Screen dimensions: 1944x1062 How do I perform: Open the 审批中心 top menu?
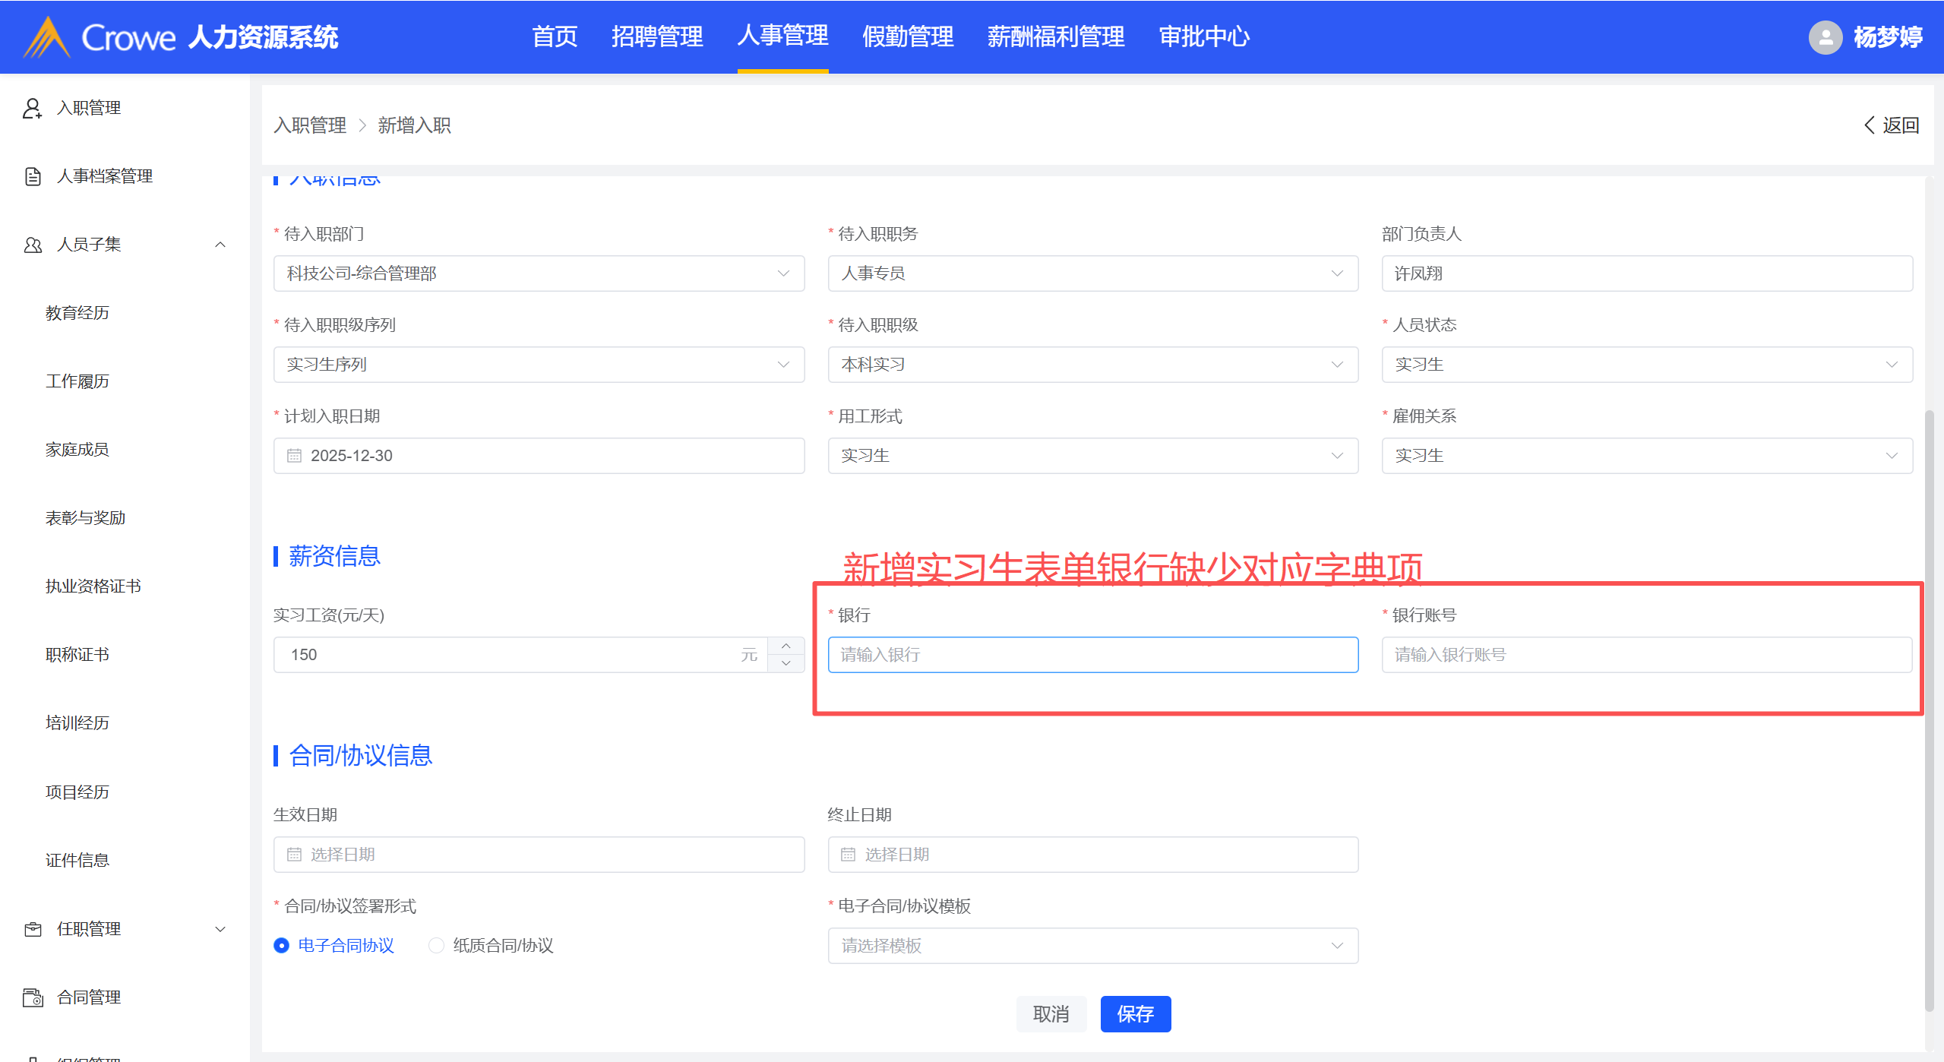click(1204, 36)
